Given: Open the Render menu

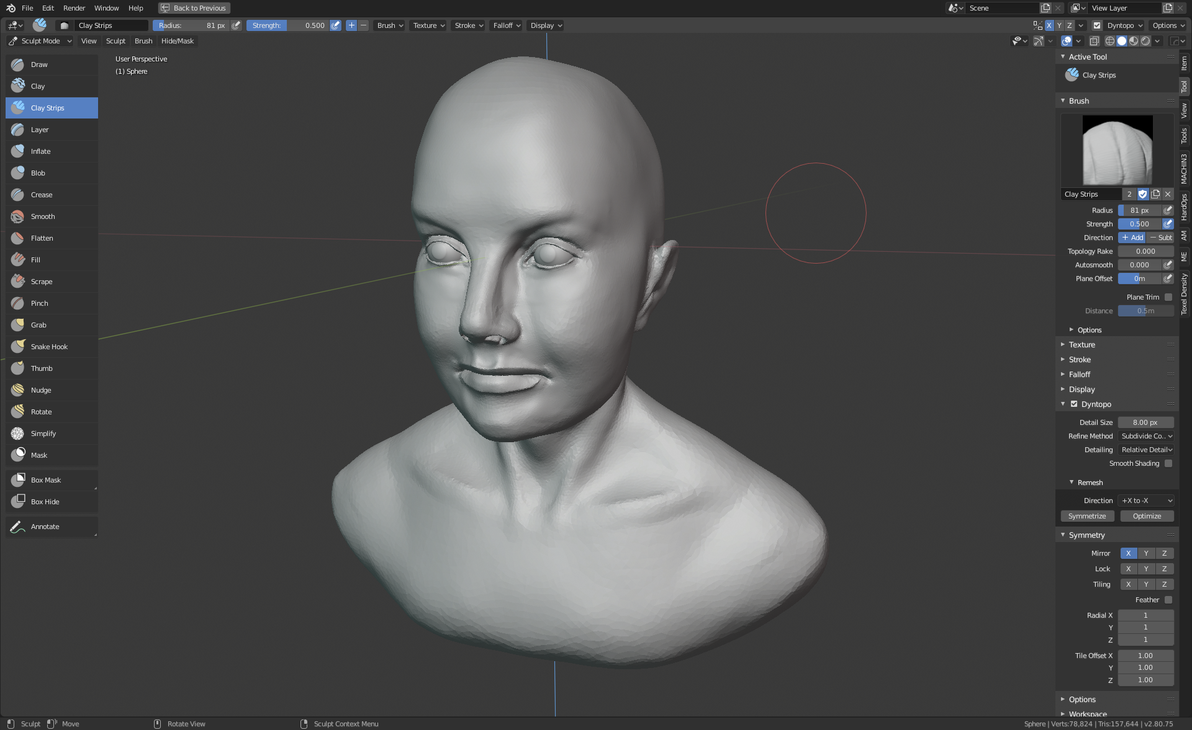Looking at the screenshot, I should click(74, 8).
